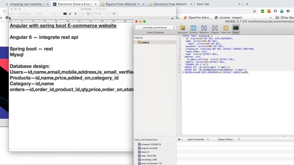
Task: Bookmark this page with star icon
Action: point(254,11)
